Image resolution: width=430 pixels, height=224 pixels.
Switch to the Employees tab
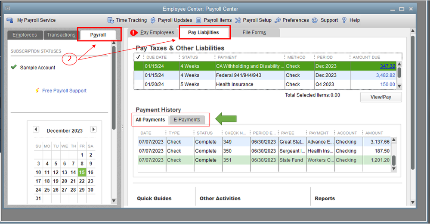(25, 35)
